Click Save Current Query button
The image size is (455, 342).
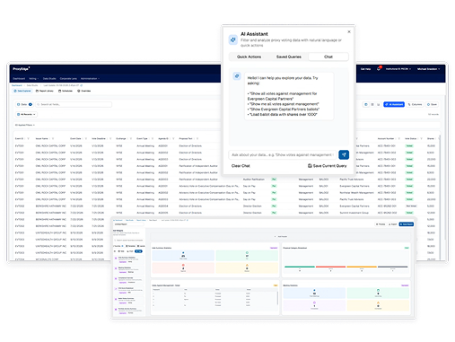pos(328,166)
